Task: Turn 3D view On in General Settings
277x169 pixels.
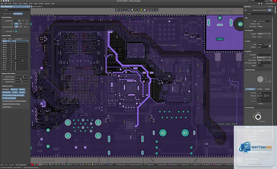Action: click(x=21, y=24)
